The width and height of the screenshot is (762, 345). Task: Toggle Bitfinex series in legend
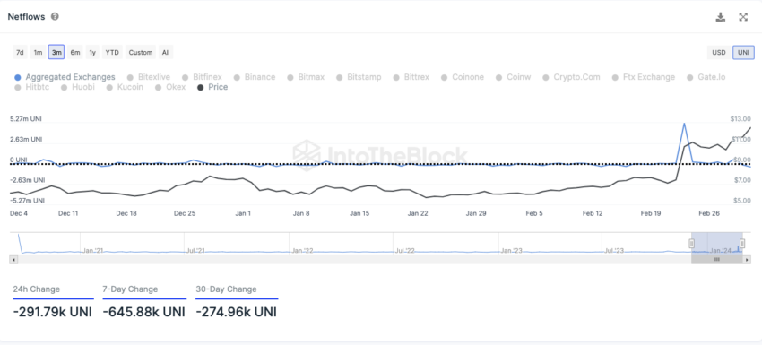tap(203, 77)
